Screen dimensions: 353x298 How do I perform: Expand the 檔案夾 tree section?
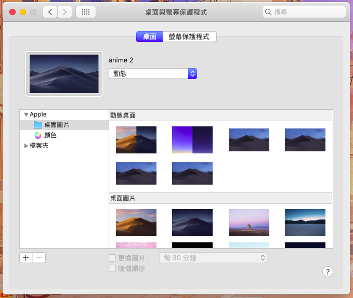27,146
